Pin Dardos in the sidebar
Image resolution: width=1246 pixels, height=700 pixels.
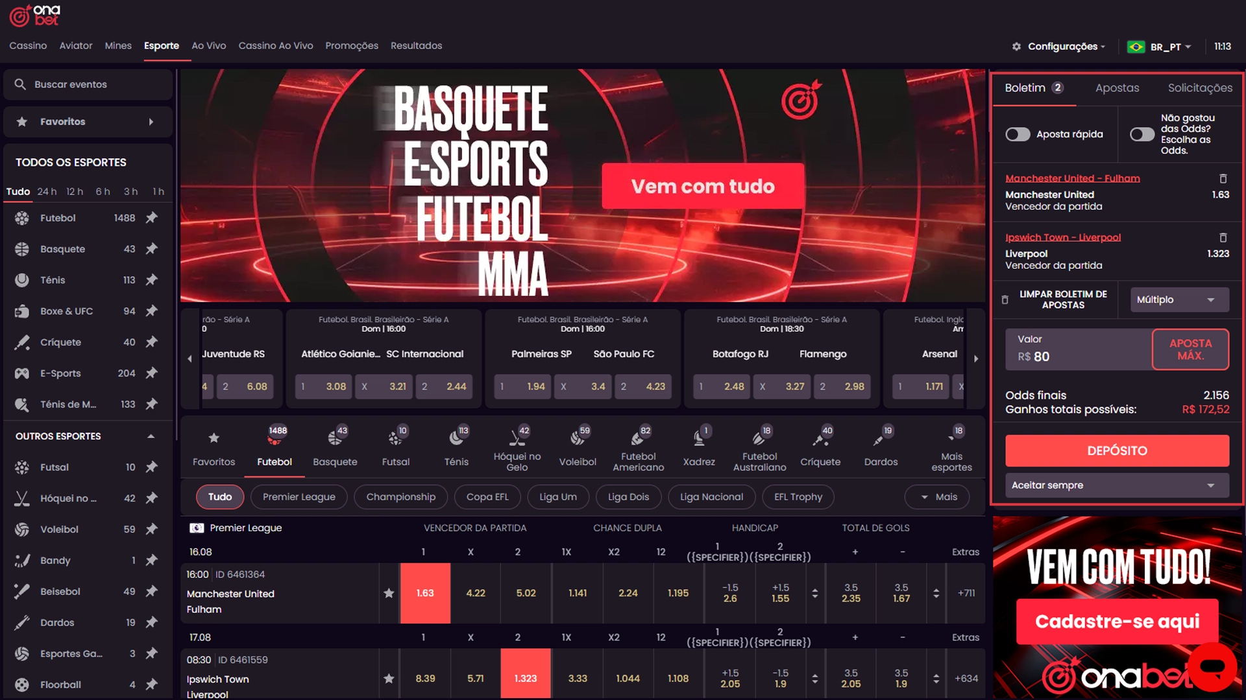point(152,622)
